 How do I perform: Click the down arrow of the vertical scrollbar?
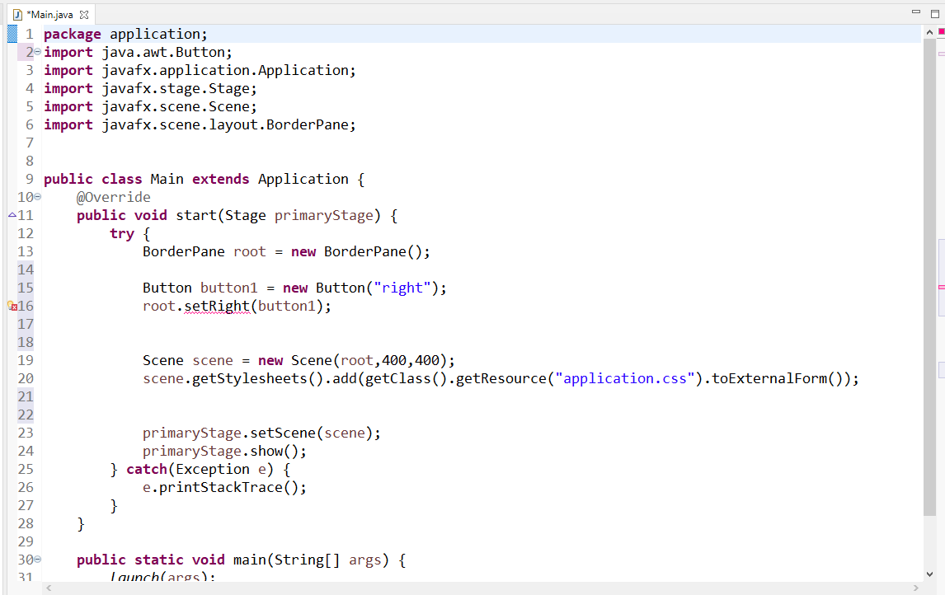tap(929, 575)
